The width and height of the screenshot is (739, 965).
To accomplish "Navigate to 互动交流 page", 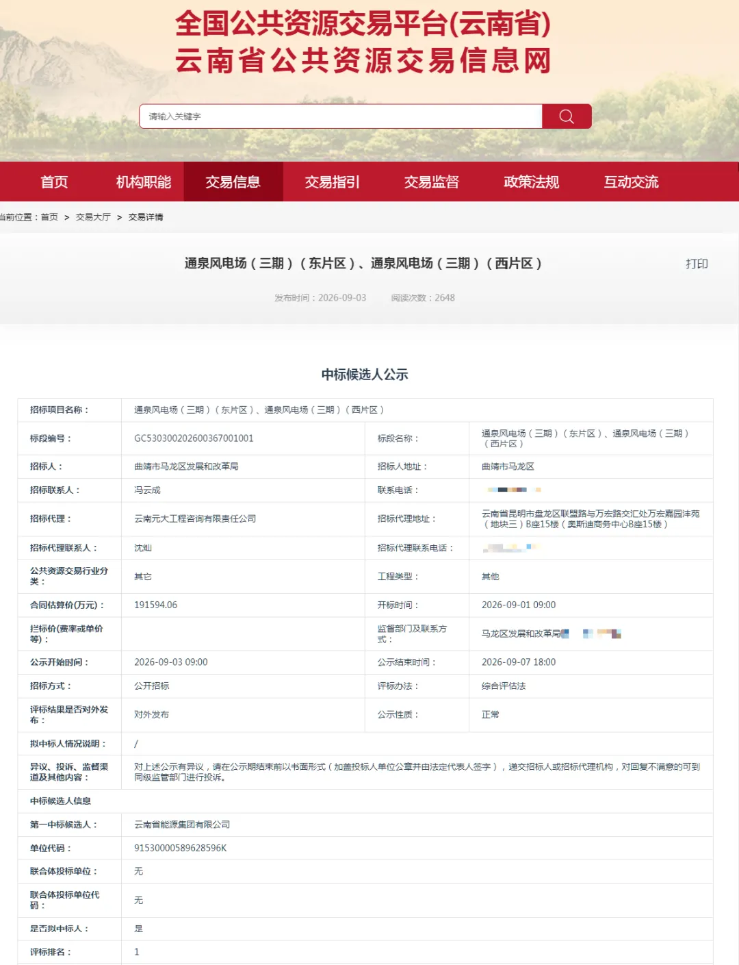I will tap(631, 182).
